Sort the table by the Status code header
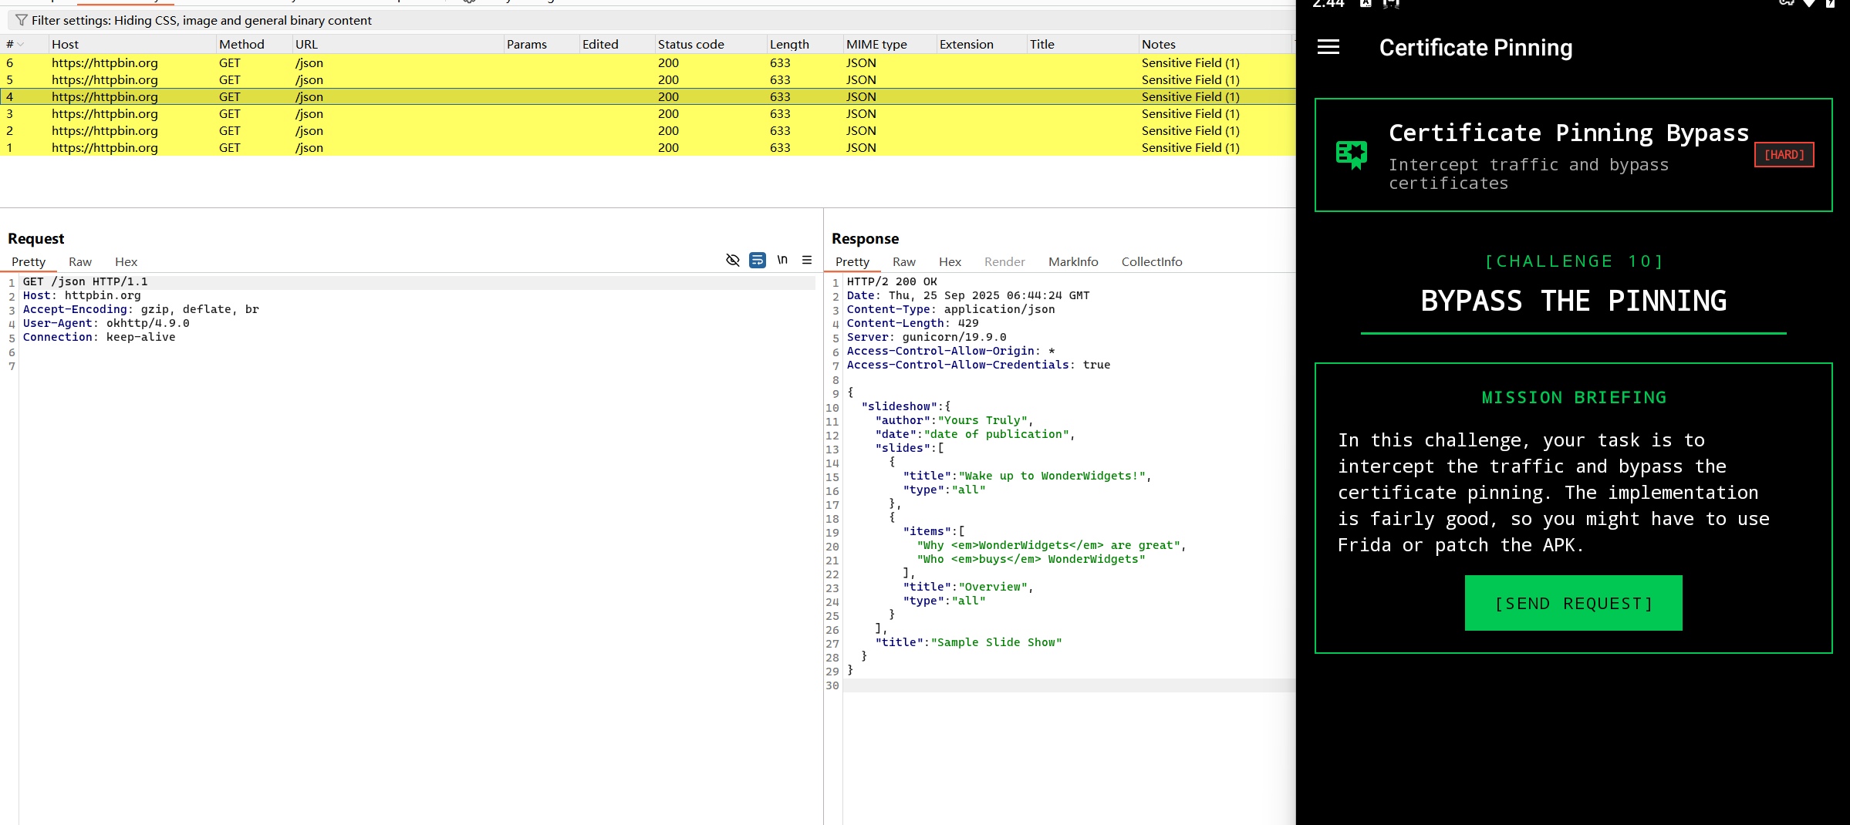The width and height of the screenshot is (1850, 825). (x=690, y=45)
